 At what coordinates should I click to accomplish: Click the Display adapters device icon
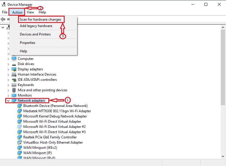[x=14, y=69]
